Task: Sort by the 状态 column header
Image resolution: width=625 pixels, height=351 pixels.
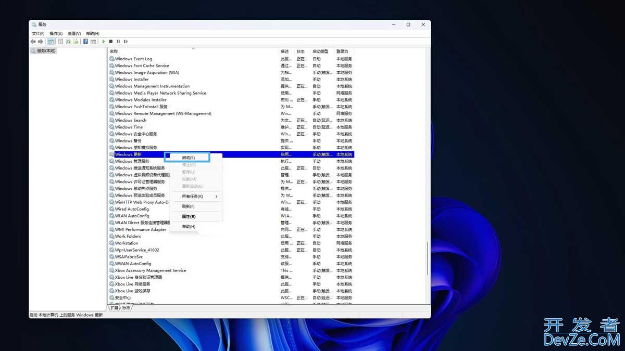Action: tap(301, 51)
